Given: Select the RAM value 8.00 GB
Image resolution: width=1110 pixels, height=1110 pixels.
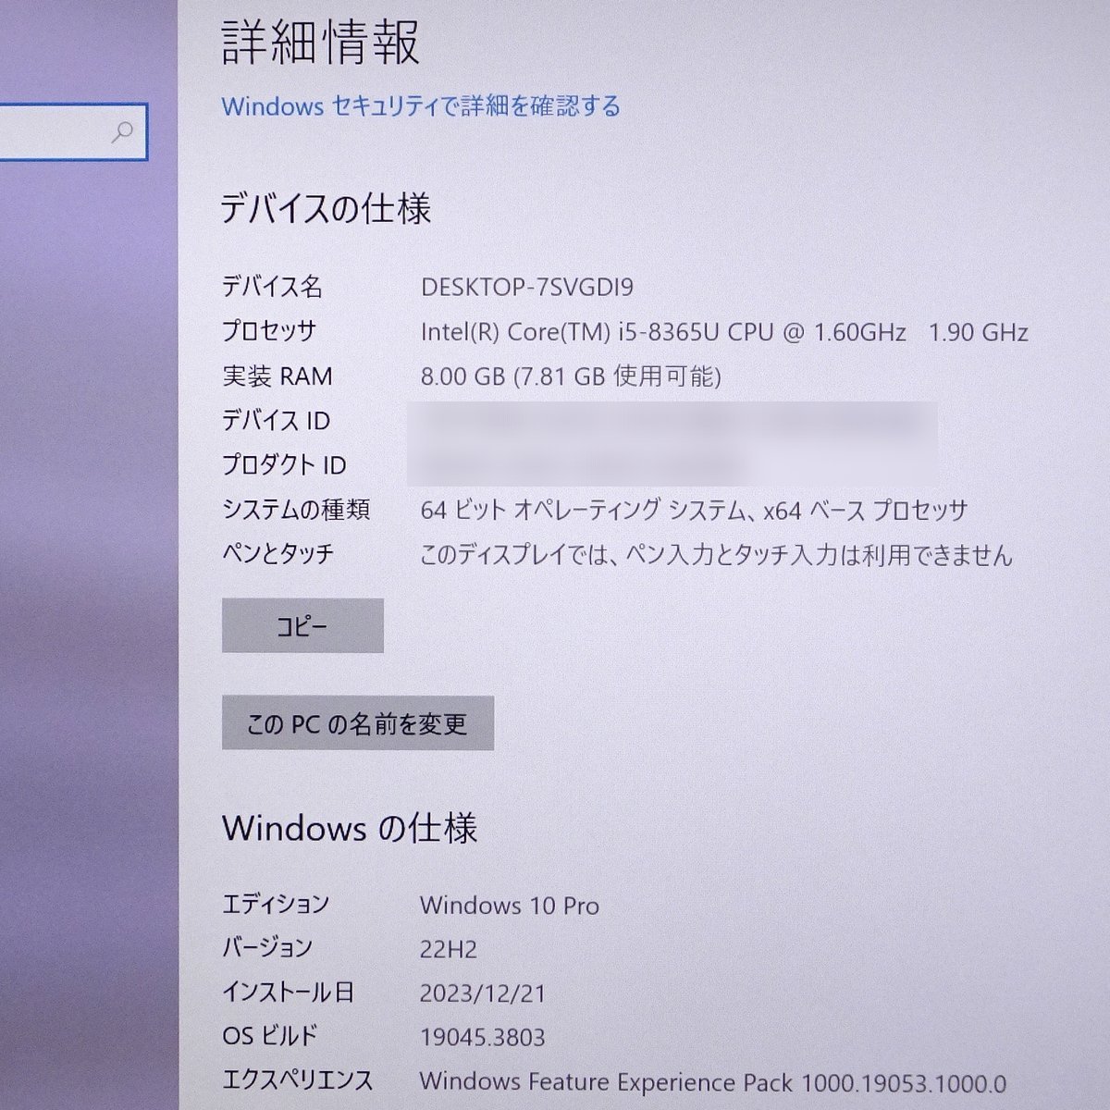Looking at the screenshot, I should 462,376.
